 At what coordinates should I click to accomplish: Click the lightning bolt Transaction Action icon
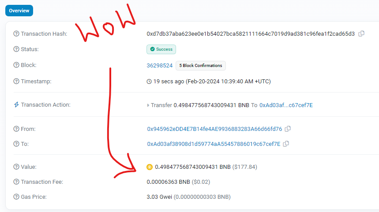pos(16,104)
